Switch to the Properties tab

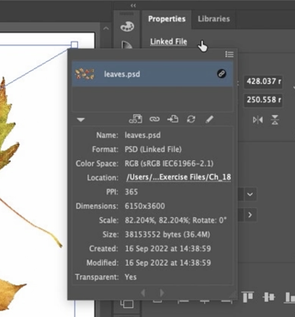[x=167, y=19]
